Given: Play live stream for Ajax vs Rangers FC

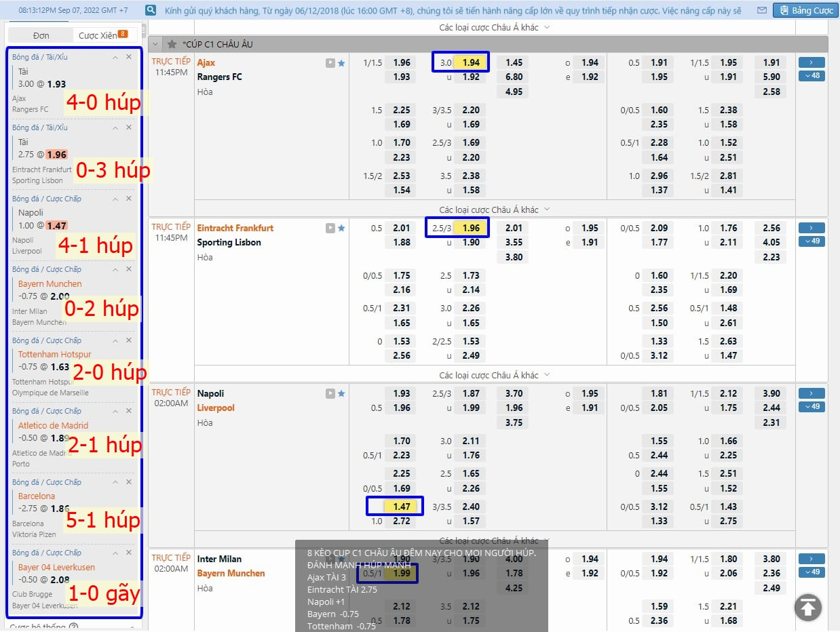Looking at the screenshot, I should [x=330, y=63].
